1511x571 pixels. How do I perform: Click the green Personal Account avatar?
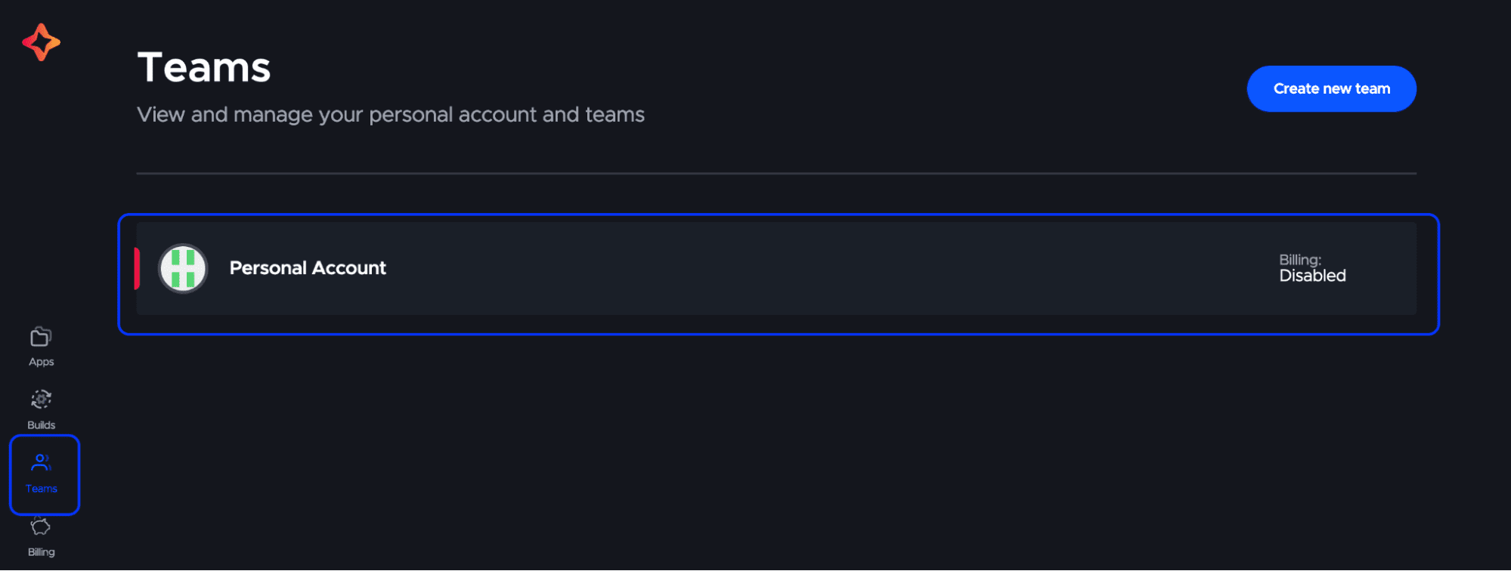tap(183, 268)
